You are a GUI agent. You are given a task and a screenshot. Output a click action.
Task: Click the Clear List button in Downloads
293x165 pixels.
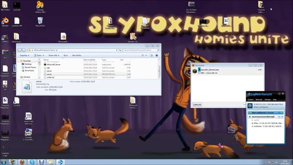click(x=197, y=104)
